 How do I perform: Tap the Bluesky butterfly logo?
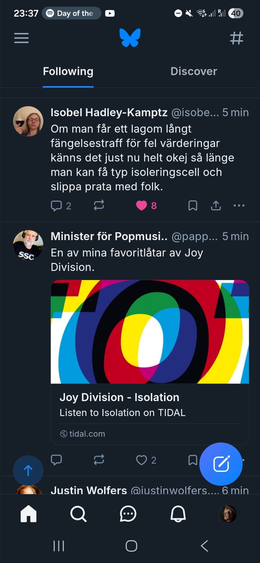130,38
